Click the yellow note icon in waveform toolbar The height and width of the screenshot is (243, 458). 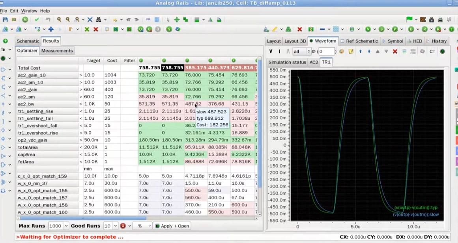351,52
